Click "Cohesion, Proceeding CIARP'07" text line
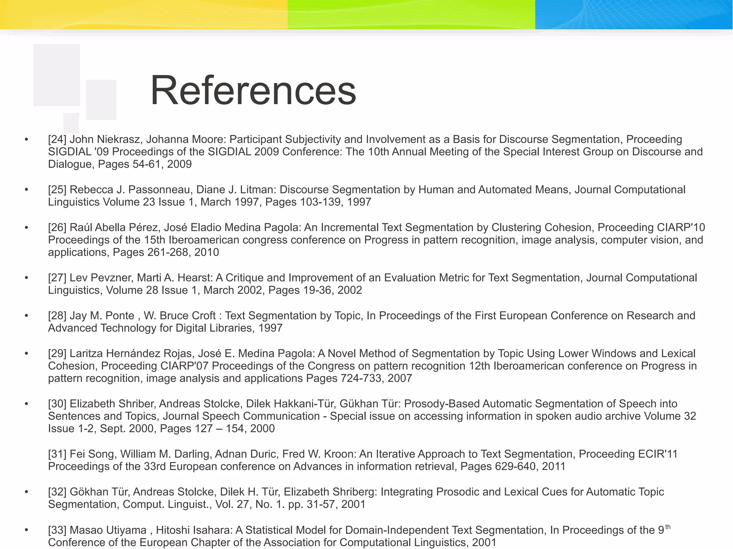Screen dimensions: 733x549 tap(372, 366)
